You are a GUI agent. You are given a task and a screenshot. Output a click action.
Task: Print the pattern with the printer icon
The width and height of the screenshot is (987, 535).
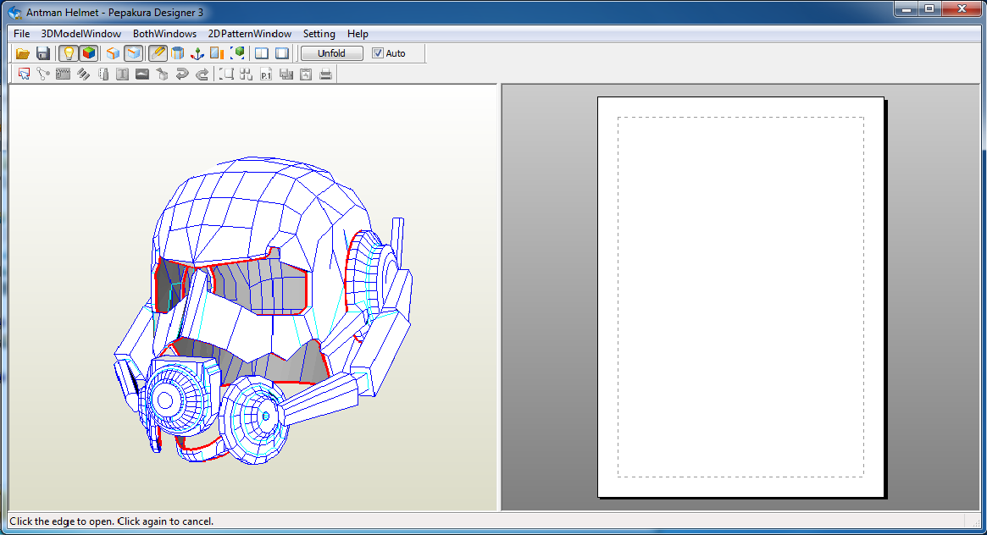click(x=325, y=74)
